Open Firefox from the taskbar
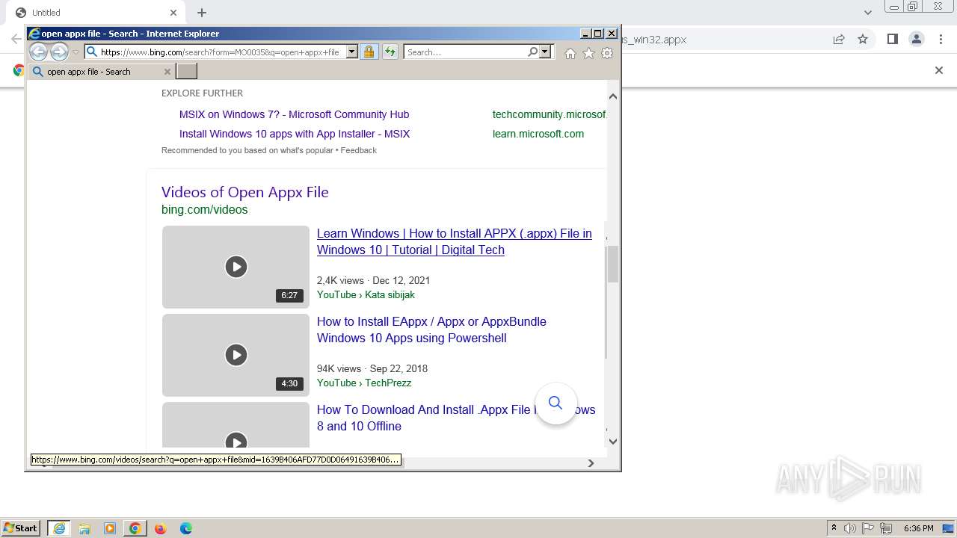Image resolution: width=957 pixels, height=538 pixels. click(x=161, y=528)
